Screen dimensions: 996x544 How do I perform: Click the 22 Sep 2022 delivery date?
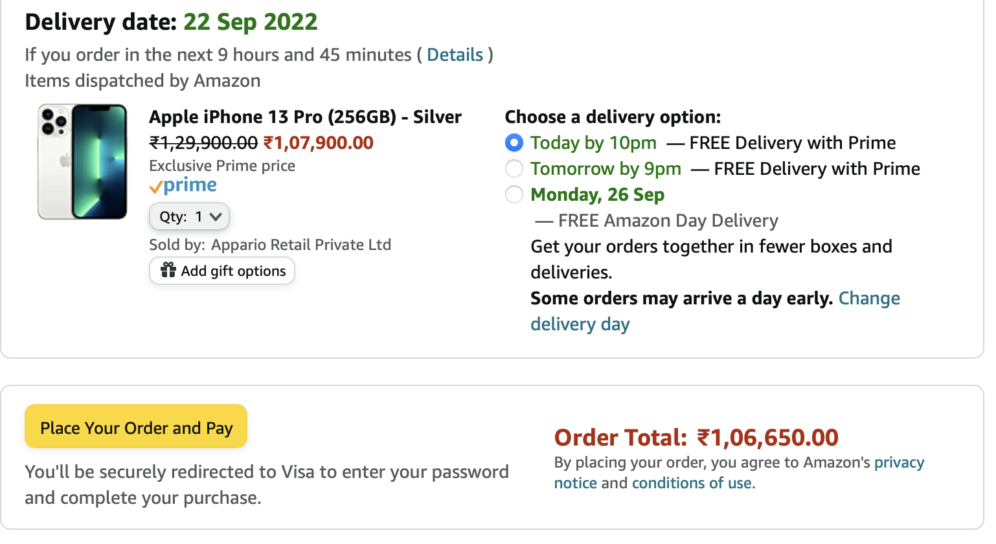(x=251, y=22)
